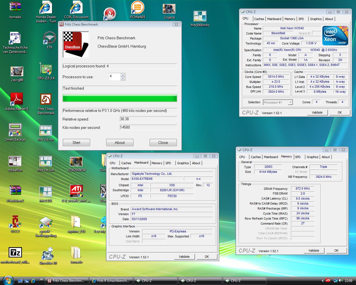Image resolution: width=356 pixels, height=285 pixels.
Task: Click the ATI tray icon
Action: [x=328, y=281]
